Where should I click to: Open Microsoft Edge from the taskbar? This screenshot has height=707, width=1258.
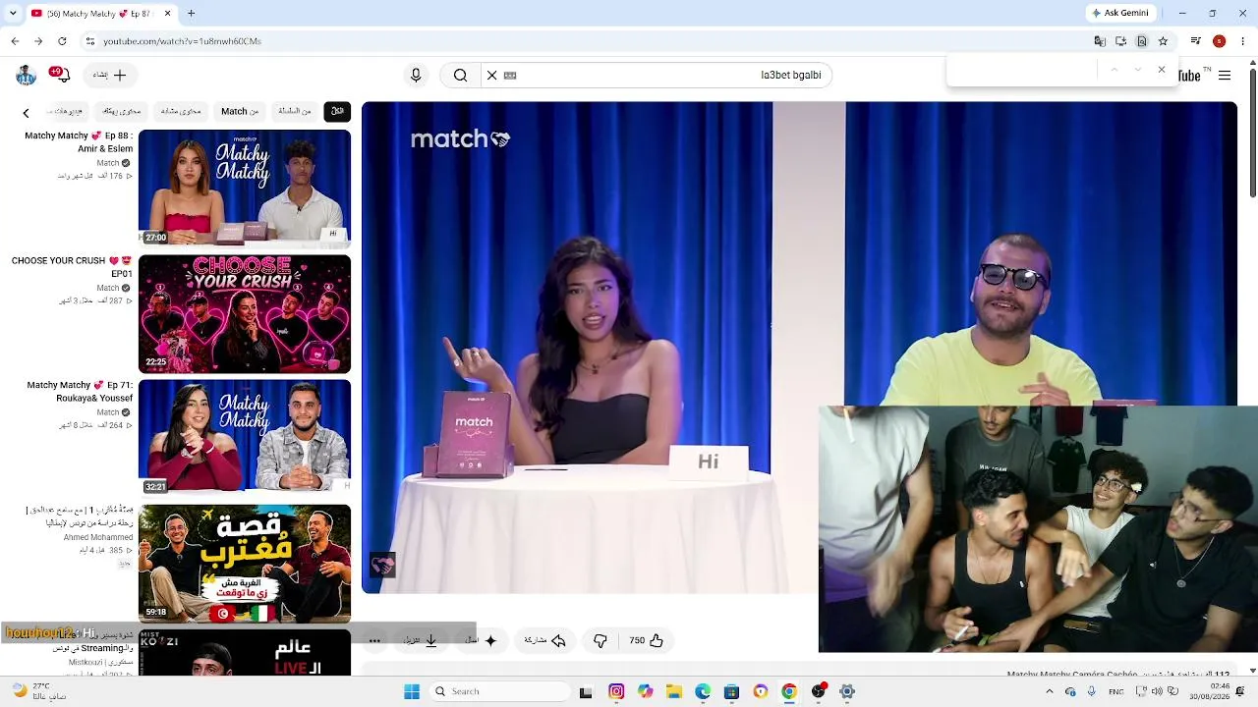coord(703,691)
